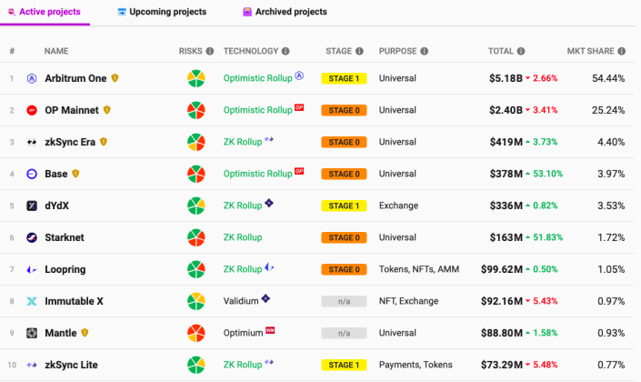Screen dimensions: 641x382
Task: Open the zkSync Era project link
Action: pyautogui.click(x=70, y=142)
